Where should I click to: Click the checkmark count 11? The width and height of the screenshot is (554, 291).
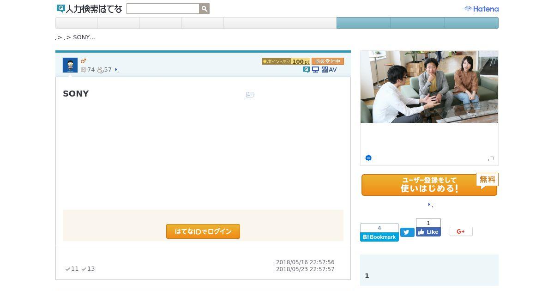[x=72, y=269]
